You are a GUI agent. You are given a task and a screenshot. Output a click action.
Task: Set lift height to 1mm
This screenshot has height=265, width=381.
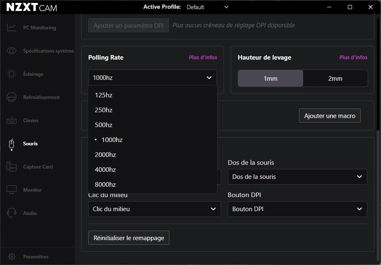[270, 78]
